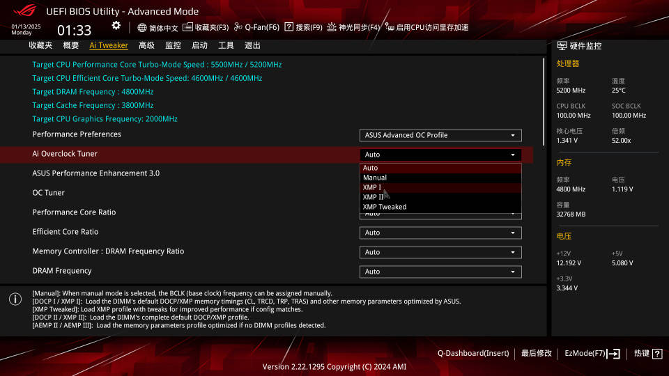Open the Aura sync (F4) light icon
Screen dimensions: 669x376
click(x=332, y=27)
